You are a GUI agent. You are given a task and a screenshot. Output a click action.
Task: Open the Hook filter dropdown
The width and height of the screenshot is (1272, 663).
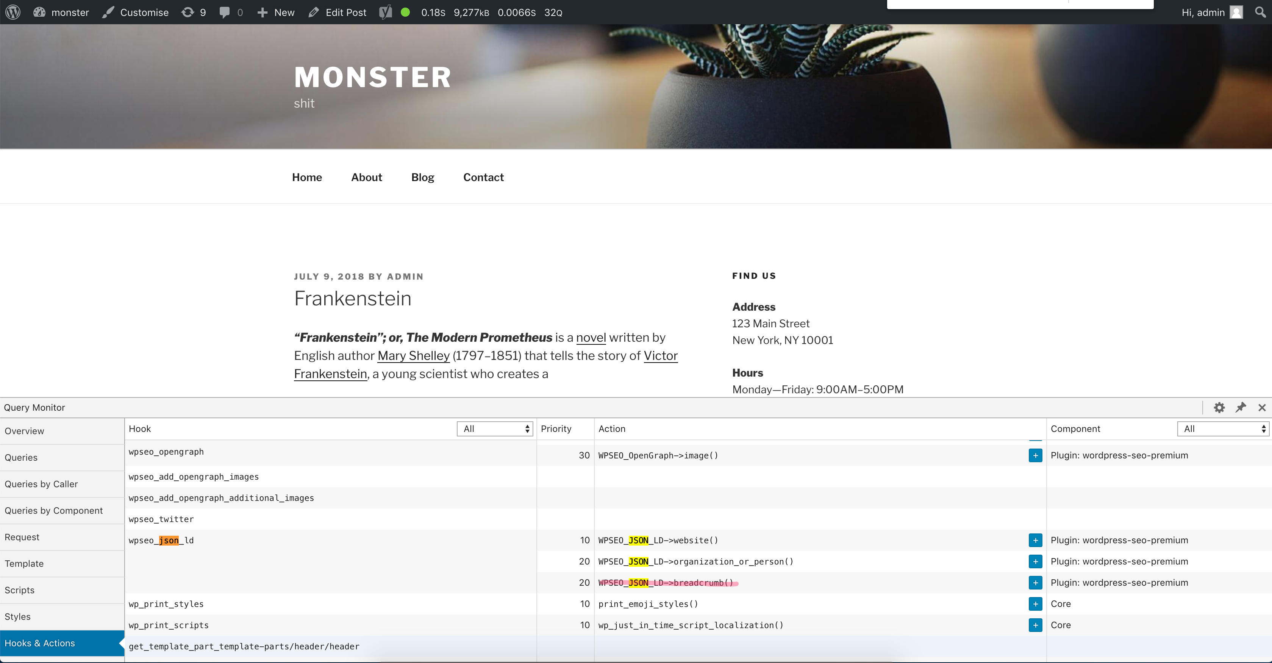pos(495,429)
